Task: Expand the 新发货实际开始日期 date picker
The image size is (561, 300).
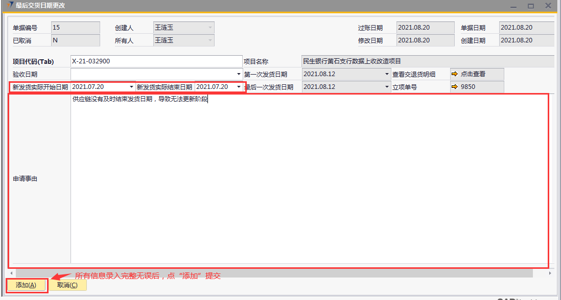Action: 132,87
